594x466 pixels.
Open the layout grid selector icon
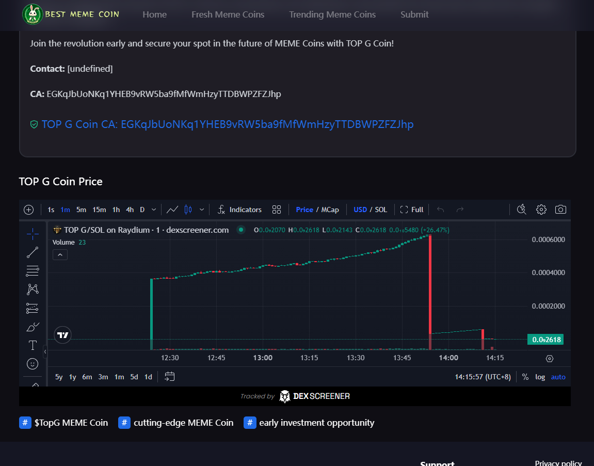[x=277, y=210]
